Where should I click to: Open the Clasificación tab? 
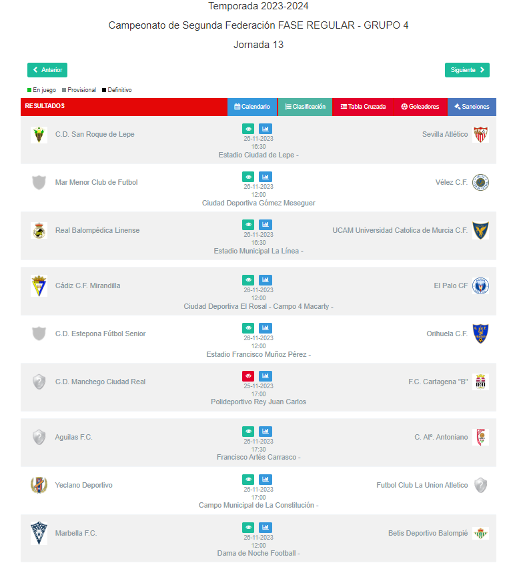[x=305, y=107]
